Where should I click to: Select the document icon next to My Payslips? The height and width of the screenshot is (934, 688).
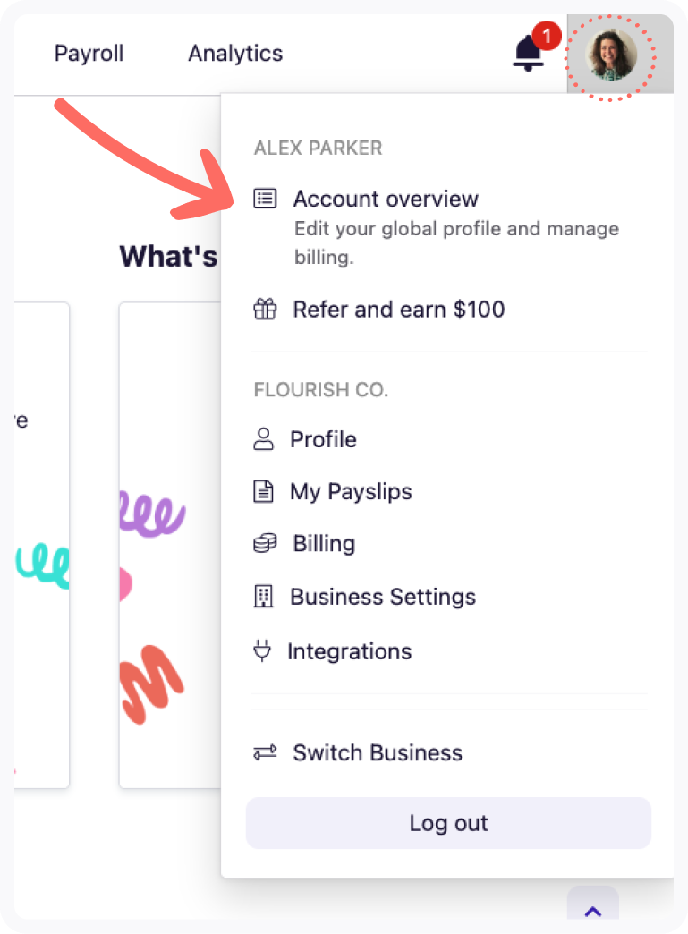263,490
